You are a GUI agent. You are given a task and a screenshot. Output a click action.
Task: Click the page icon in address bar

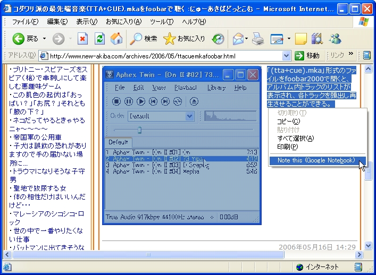point(44,56)
